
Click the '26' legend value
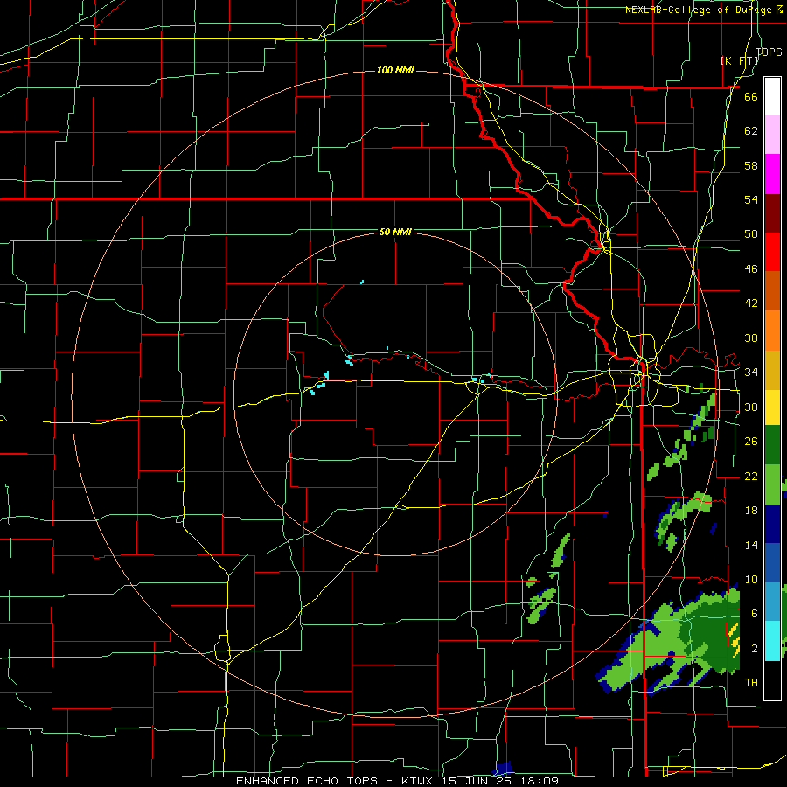point(751,442)
